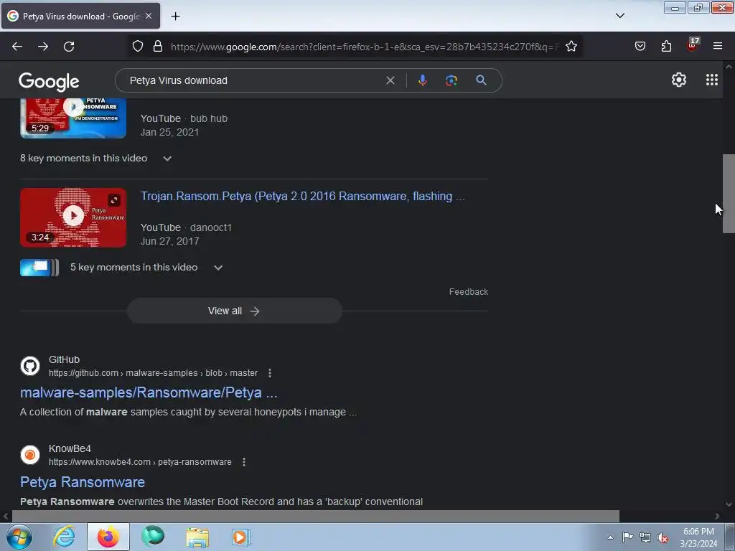Select the Petya Virus download Google tab
Image resolution: width=735 pixels, height=551 pixels.
pyautogui.click(x=80, y=16)
